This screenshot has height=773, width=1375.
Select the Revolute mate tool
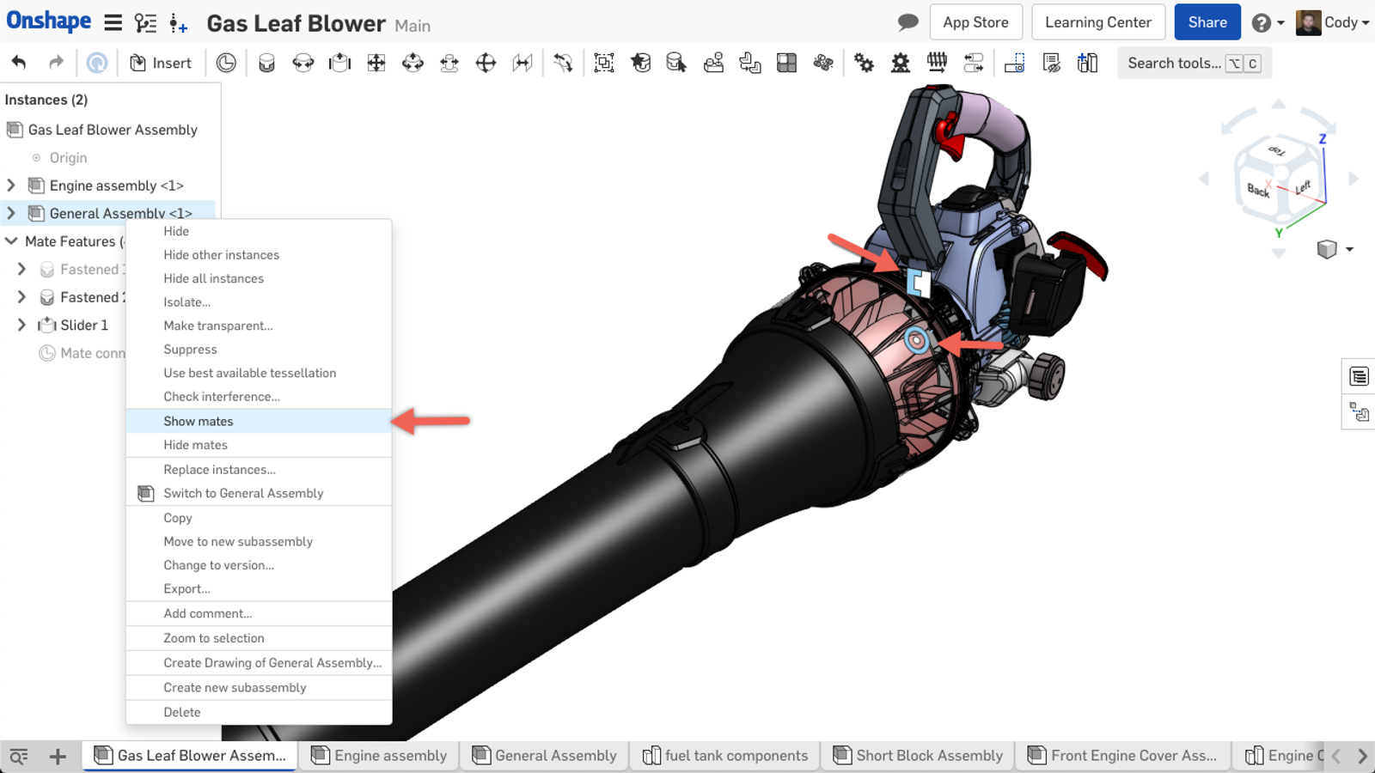(303, 63)
